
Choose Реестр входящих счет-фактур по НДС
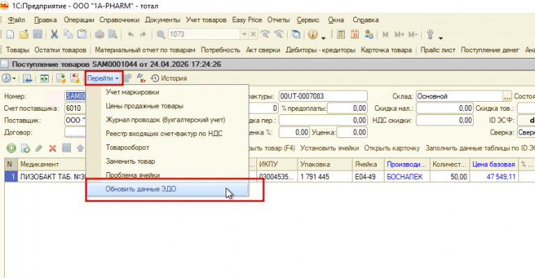167,134
